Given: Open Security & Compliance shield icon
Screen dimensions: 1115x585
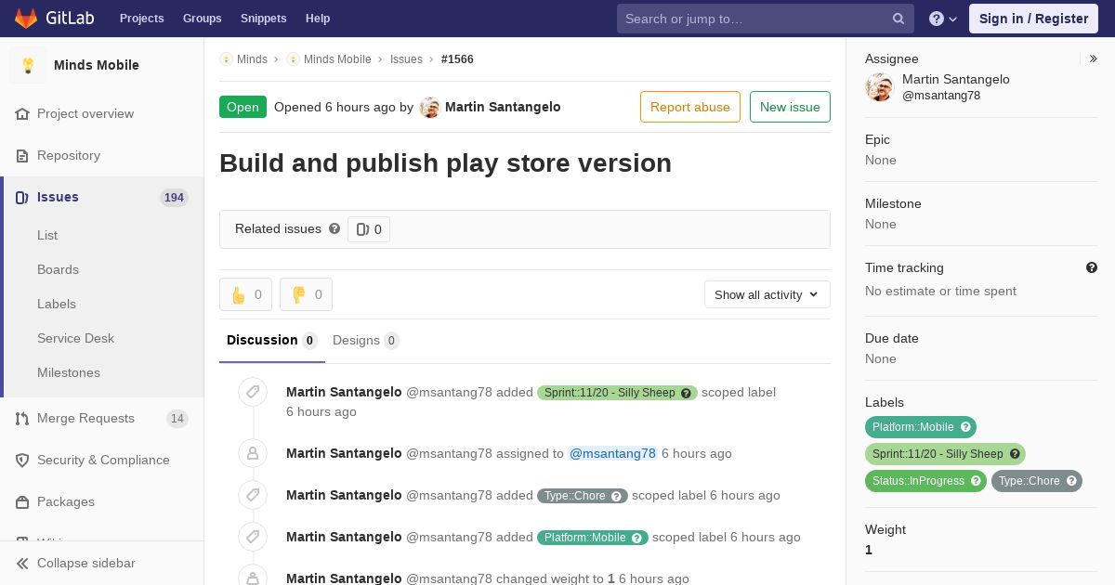Looking at the screenshot, I should 22,461.
